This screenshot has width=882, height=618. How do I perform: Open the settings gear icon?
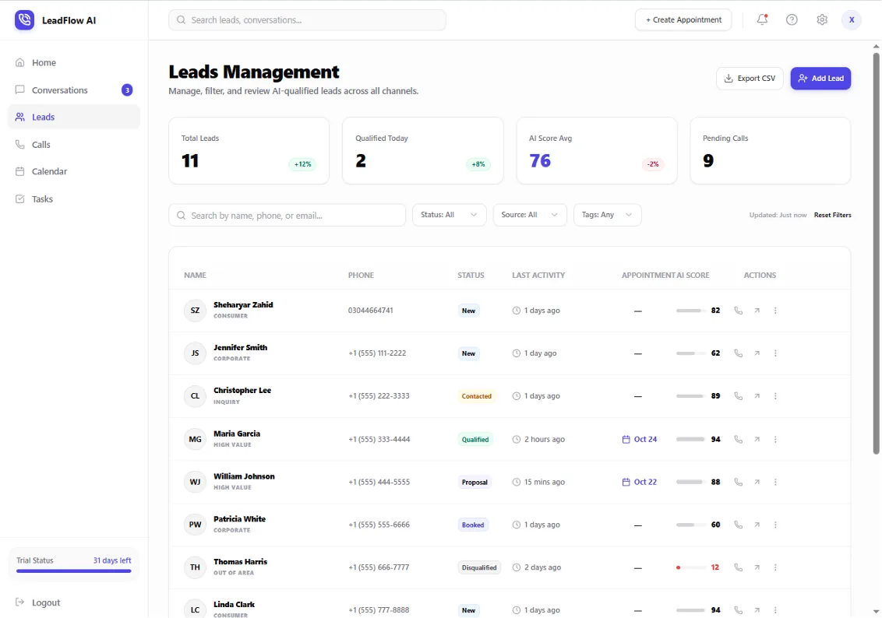822,19
